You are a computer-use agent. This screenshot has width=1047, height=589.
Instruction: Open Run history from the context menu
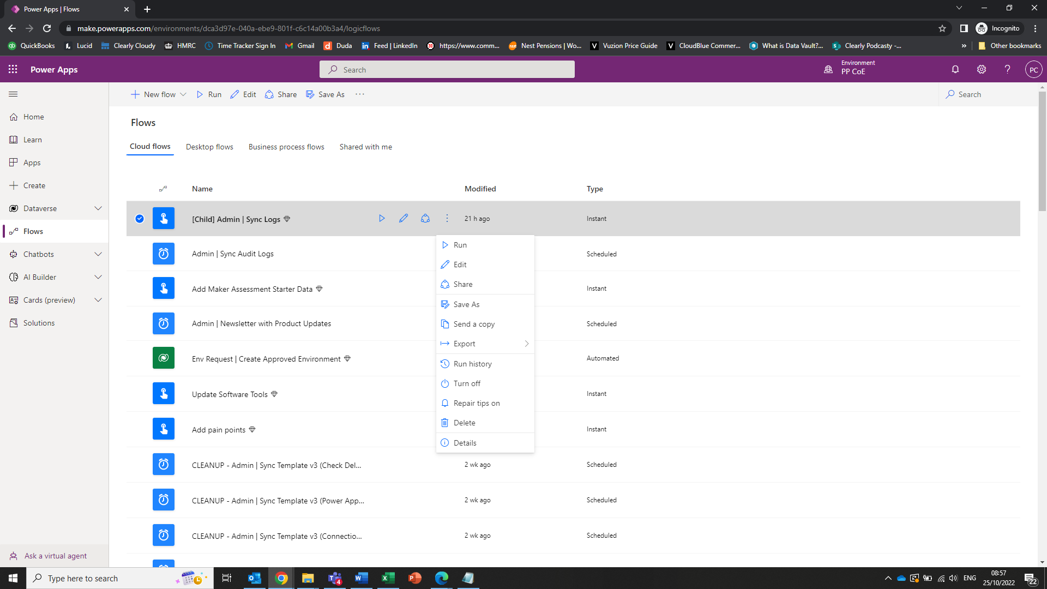click(472, 363)
